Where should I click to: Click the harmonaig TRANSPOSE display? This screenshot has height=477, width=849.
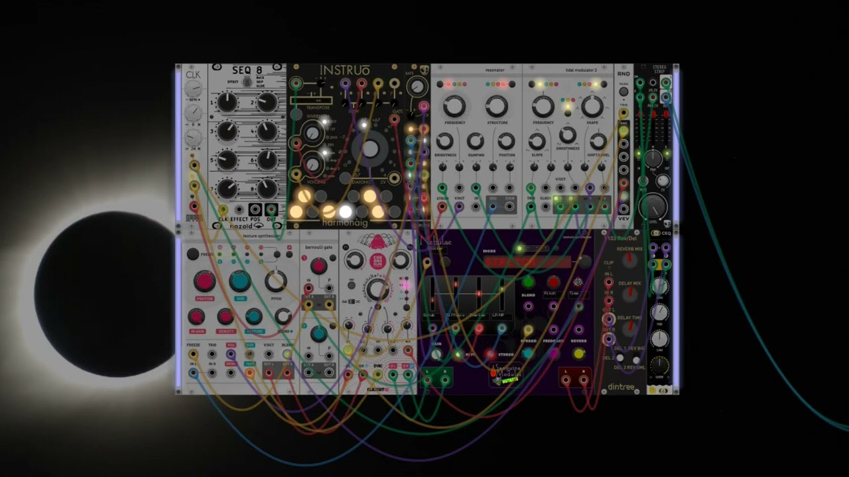[x=311, y=101]
